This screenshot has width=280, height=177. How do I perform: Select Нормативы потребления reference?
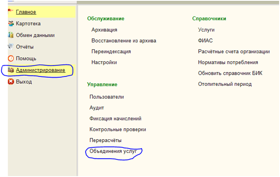(x=228, y=62)
